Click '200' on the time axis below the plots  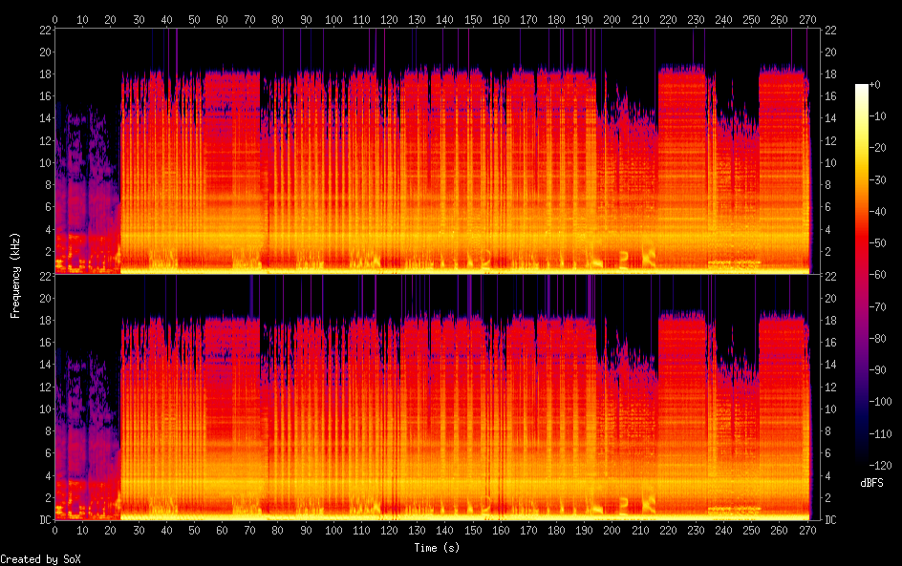612,531
